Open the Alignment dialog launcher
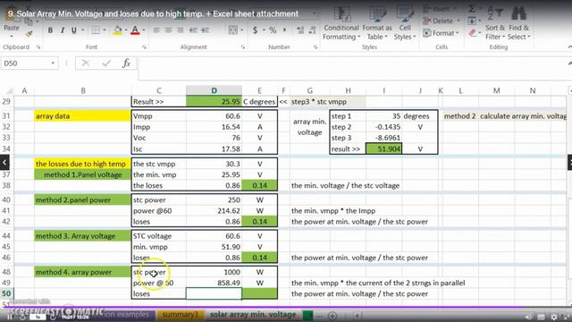The height and width of the screenshot is (322, 572). [x=243, y=47]
